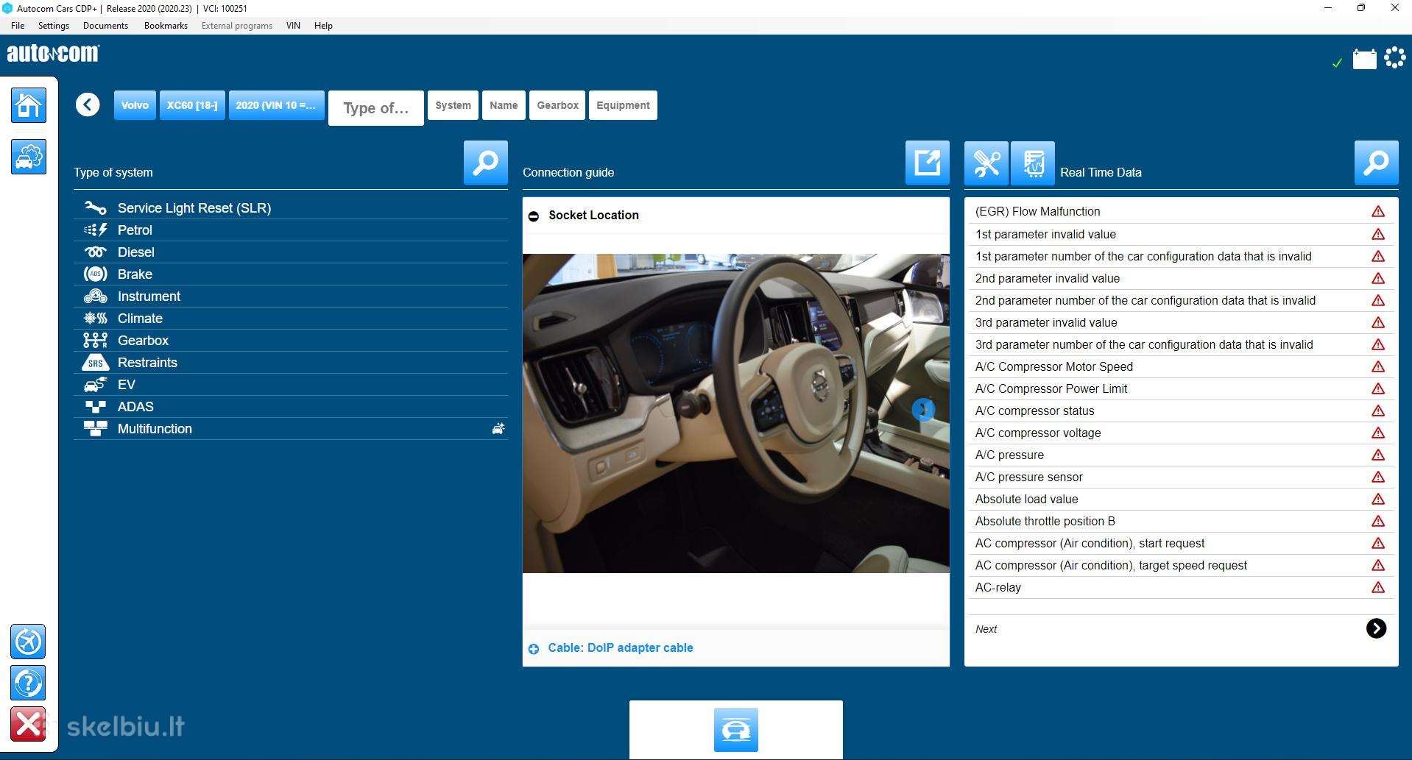Screen dimensions: 1412x760
Task: Click the car scan button at bottom center
Action: tap(736, 730)
